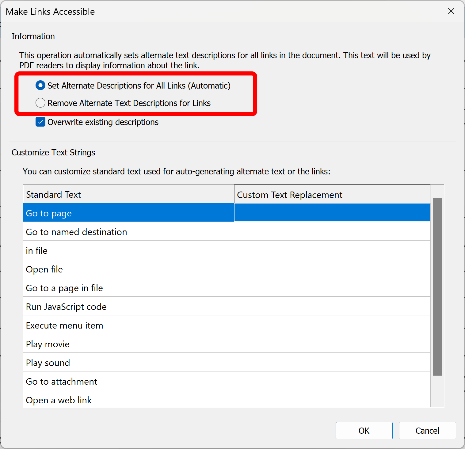465x449 pixels.
Task: Click custom replacement cell for 'Run JavaScript code'
Action: 332,306
